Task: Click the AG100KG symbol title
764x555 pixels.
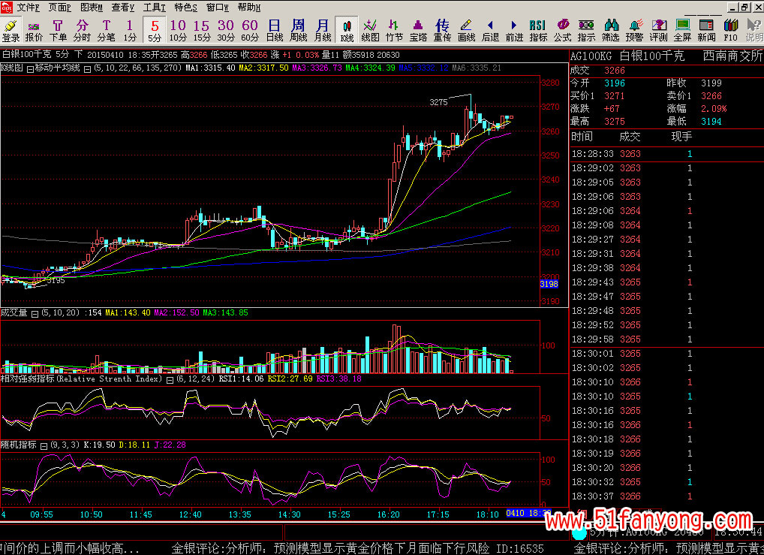Action: click(x=591, y=56)
